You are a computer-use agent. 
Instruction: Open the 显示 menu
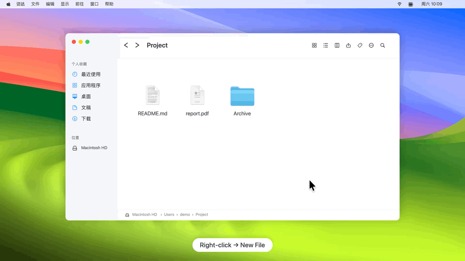point(65,4)
